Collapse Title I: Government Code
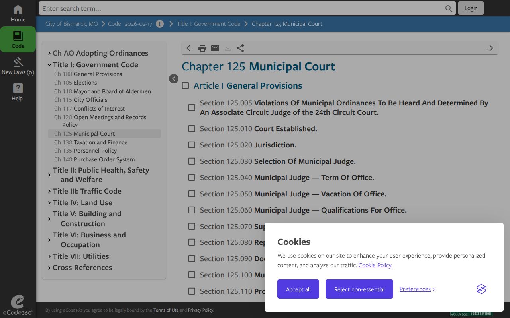The image size is (510, 318). pyautogui.click(x=49, y=65)
